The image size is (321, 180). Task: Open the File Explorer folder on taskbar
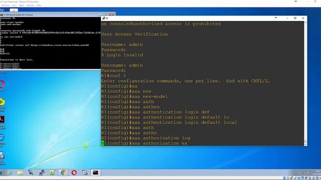tap(20, 172)
